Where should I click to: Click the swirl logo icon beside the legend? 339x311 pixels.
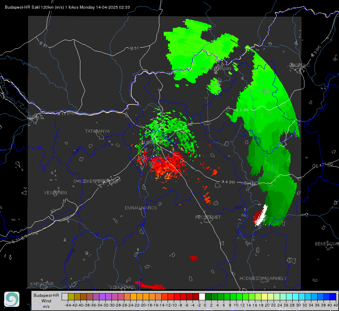click(x=12, y=299)
